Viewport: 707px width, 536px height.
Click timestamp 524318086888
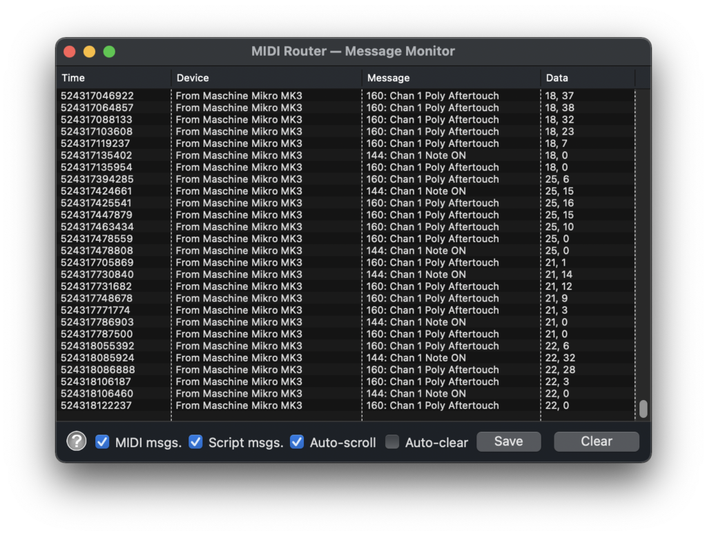(x=98, y=370)
